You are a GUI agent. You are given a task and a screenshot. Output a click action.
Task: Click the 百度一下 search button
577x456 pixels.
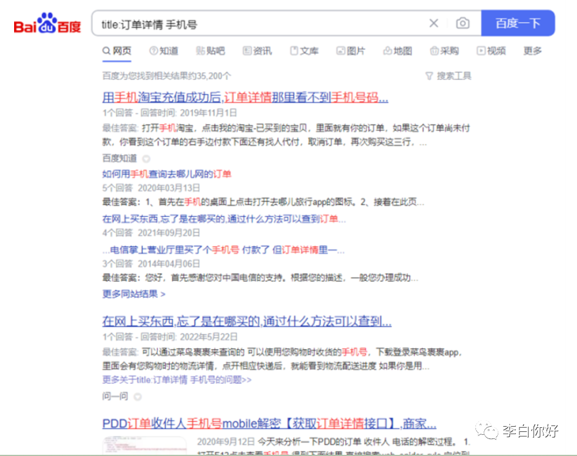(518, 23)
